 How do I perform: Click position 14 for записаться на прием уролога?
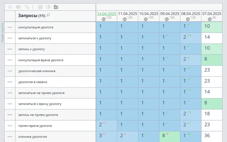tap(207, 92)
